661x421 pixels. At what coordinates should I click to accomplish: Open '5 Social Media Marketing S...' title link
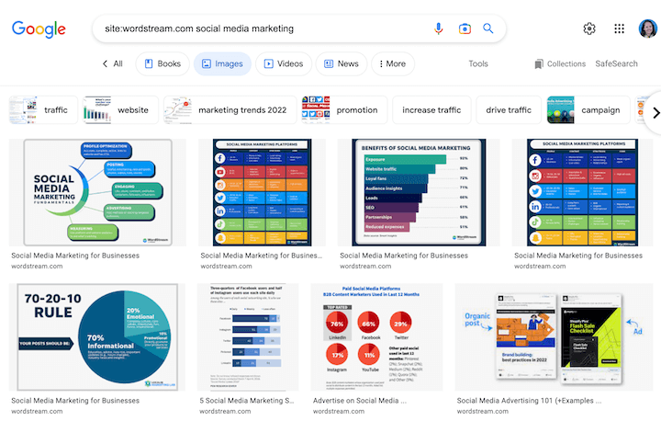(x=247, y=400)
